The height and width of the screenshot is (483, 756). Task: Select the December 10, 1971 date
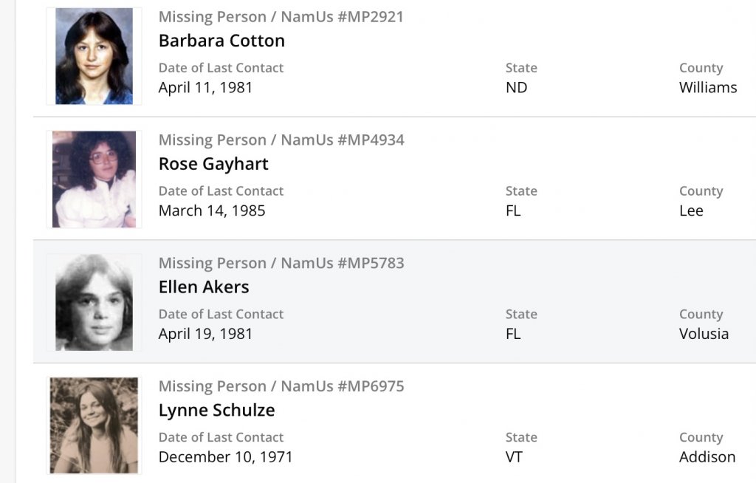(225, 457)
